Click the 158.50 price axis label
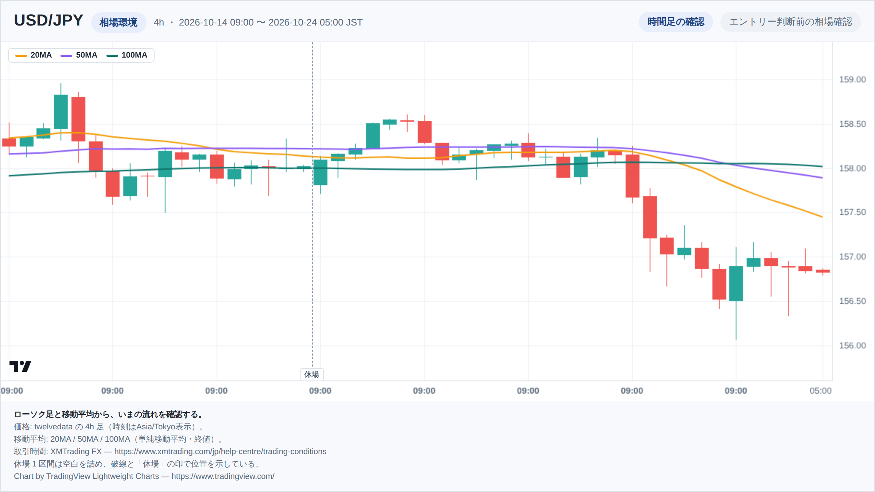The image size is (875, 492). 852,124
